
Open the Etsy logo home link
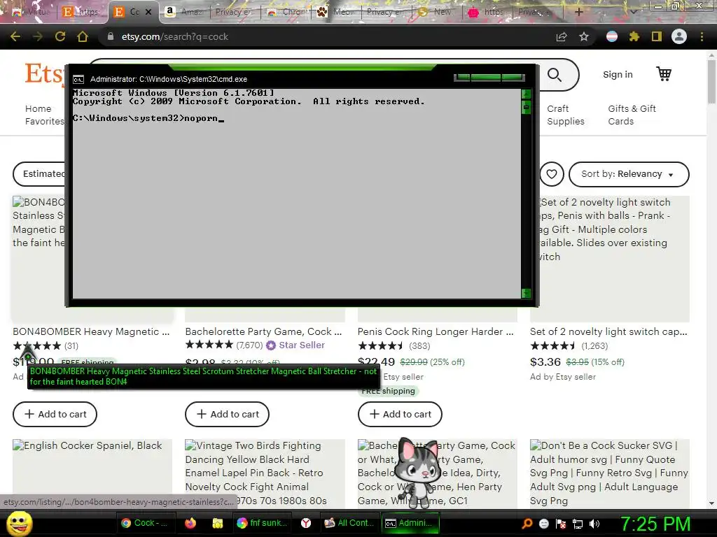[x=44, y=73]
